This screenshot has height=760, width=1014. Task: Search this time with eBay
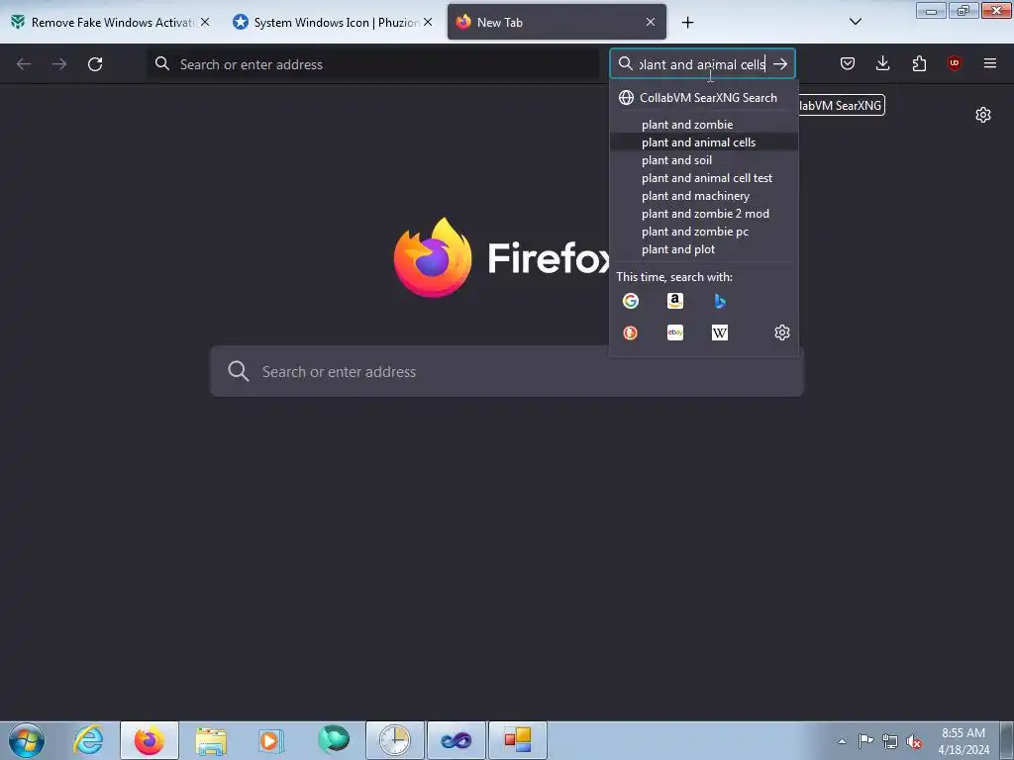tap(675, 332)
